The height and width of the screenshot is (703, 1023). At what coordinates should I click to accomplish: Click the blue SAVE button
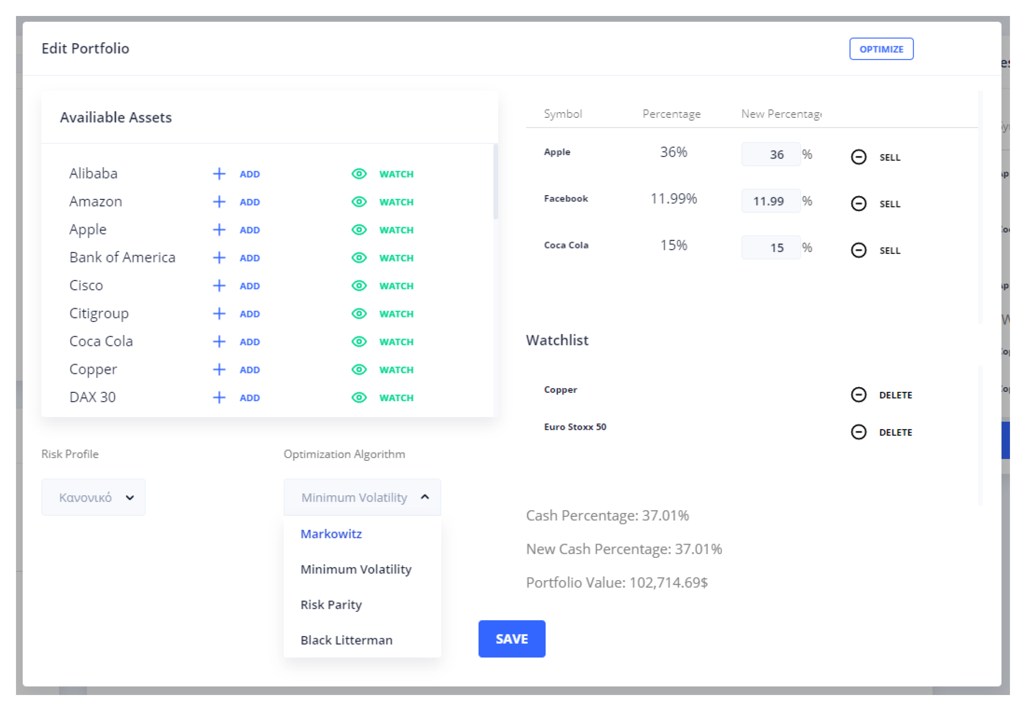(x=511, y=639)
